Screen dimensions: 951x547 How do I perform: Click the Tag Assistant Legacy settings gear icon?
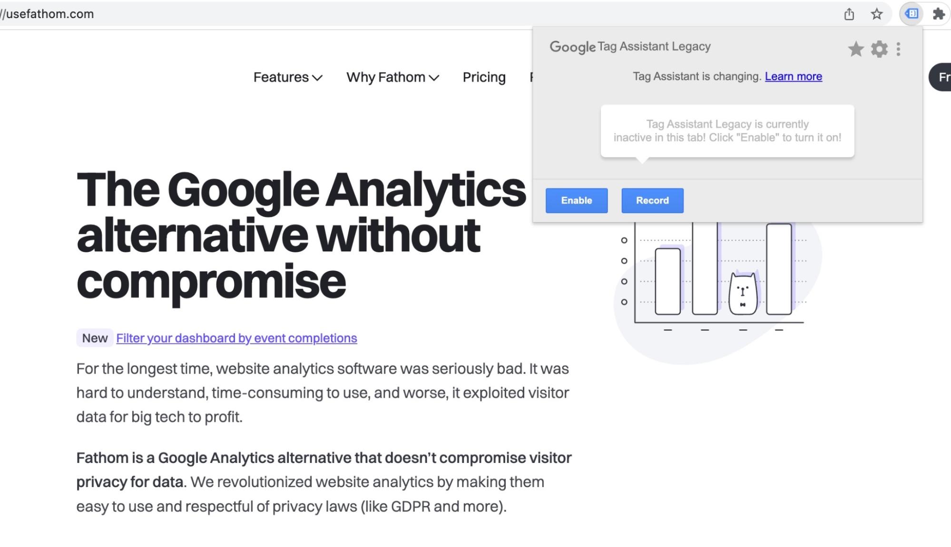[879, 49]
